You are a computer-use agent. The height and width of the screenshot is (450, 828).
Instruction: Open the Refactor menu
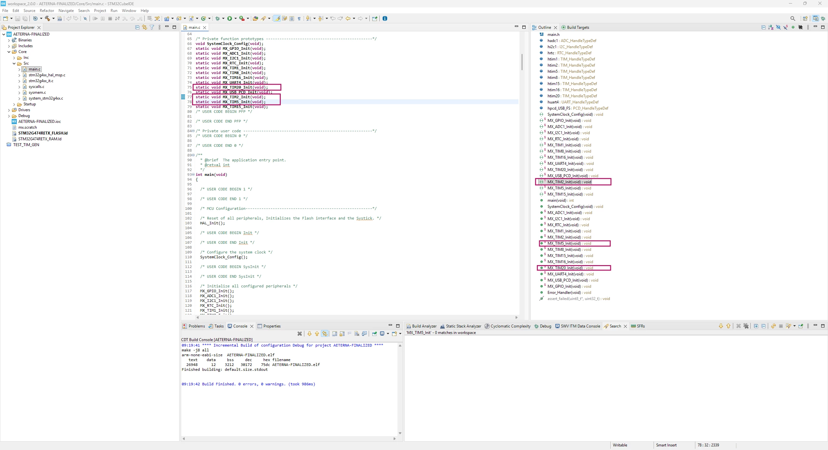click(x=47, y=11)
